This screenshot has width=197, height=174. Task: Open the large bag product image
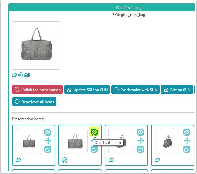pos(36,45)
